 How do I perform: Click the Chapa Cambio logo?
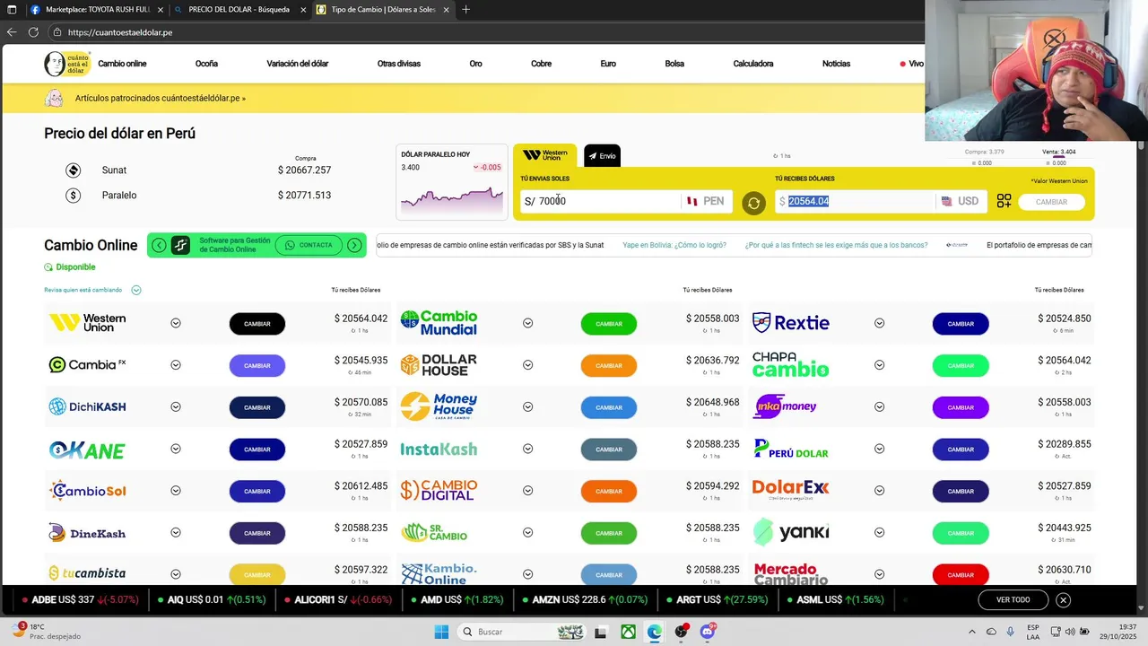coord(790,364)
